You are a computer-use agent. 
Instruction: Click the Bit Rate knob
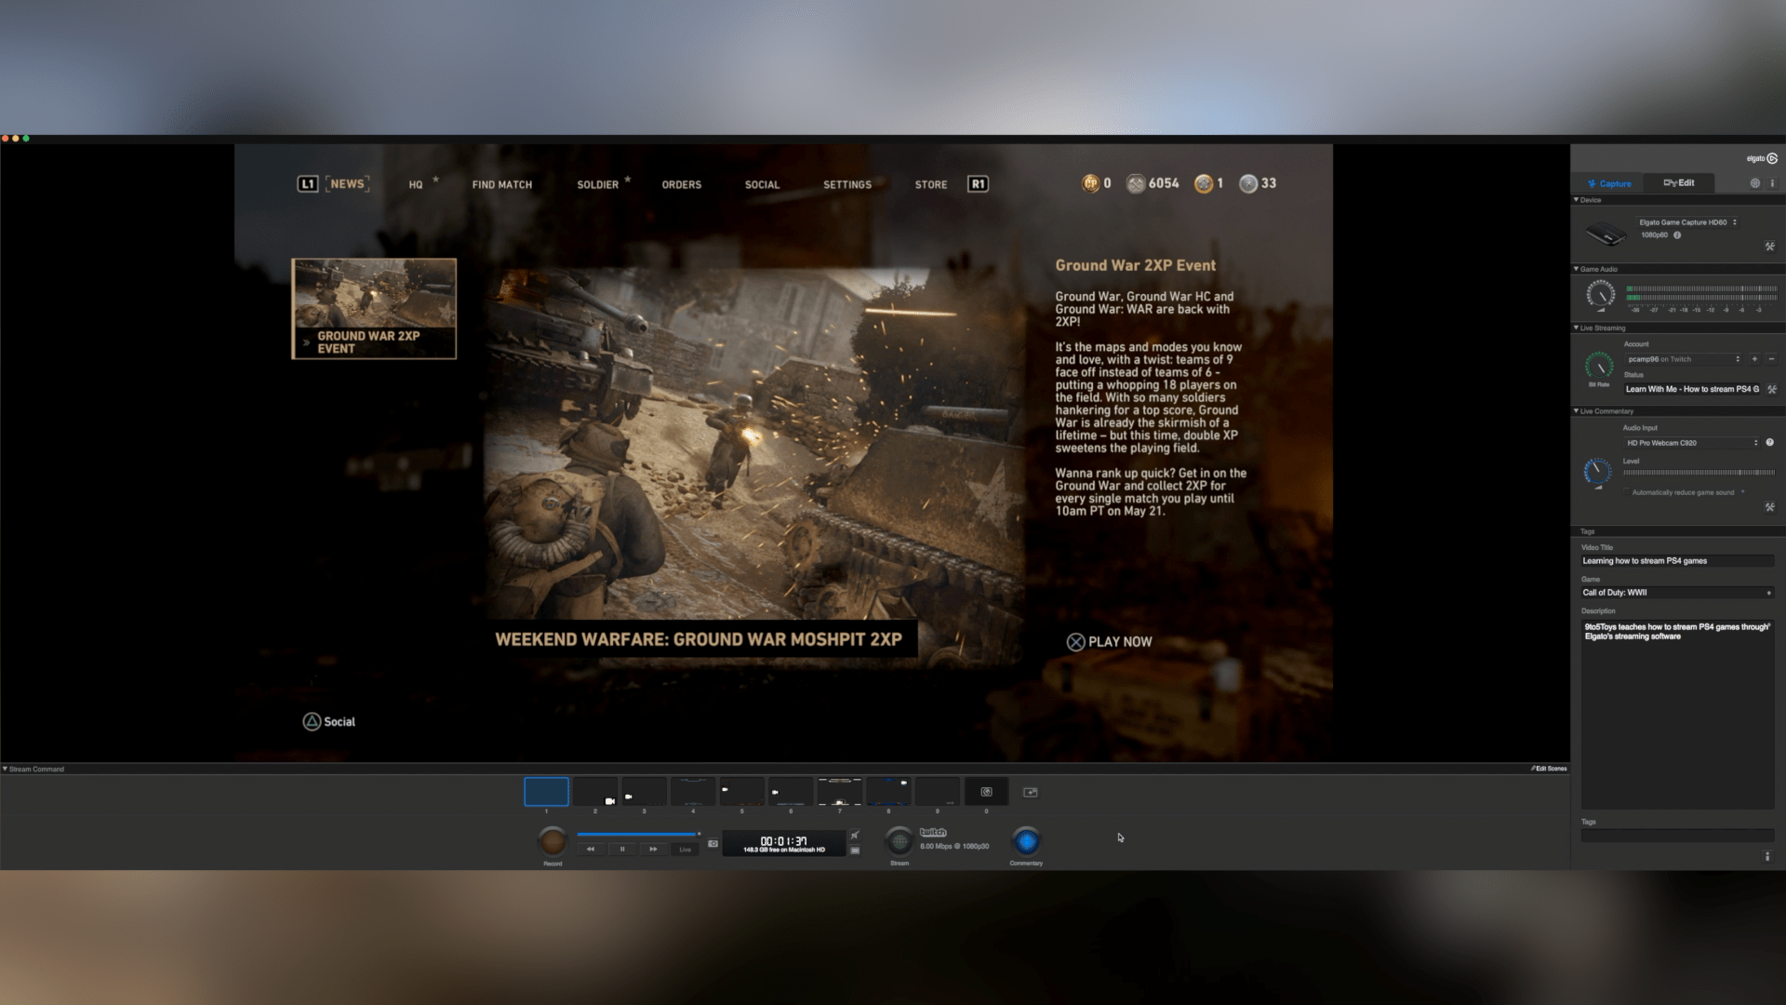1599,366
